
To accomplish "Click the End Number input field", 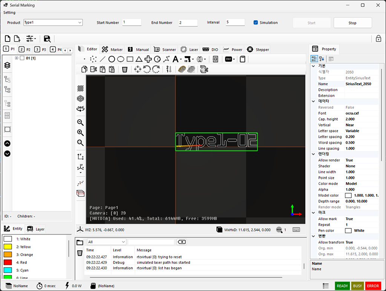I will (x=188, y=23).
